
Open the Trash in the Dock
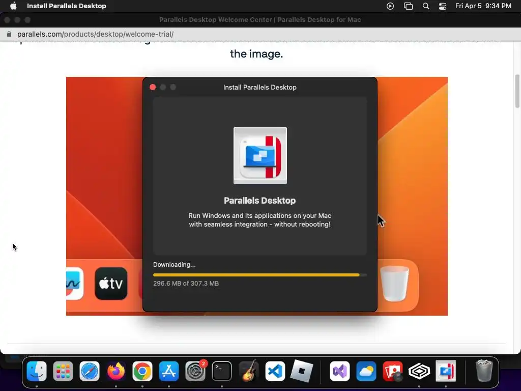click(x=484, y=371)
